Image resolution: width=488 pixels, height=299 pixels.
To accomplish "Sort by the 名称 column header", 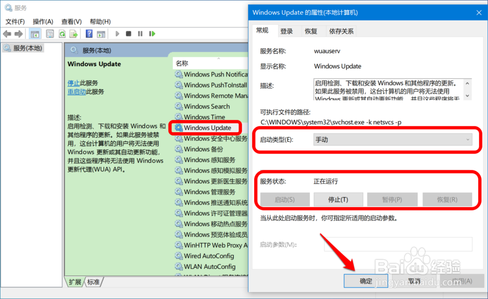I will click(210, 63).
